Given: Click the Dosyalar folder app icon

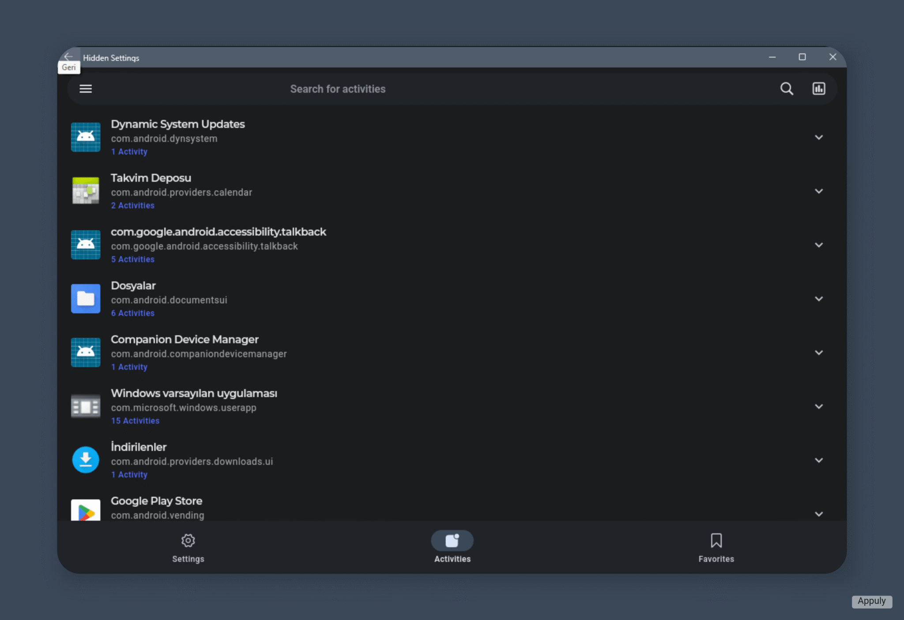Looking at the screenshot, I should pyautogui.click(x=86, y=299).
